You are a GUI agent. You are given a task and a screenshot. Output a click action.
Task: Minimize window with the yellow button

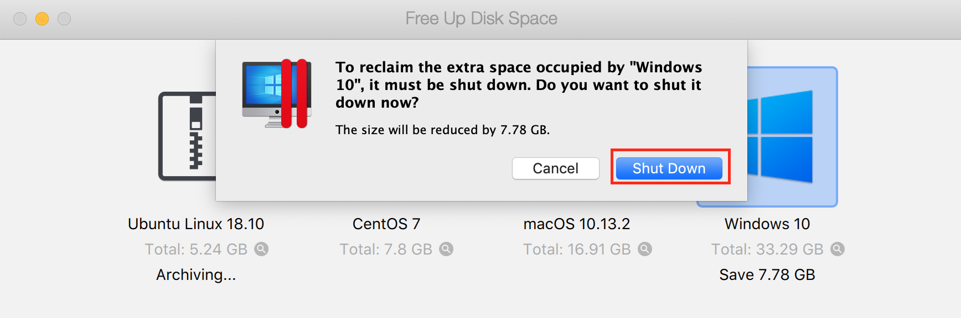tap(42, 19)
